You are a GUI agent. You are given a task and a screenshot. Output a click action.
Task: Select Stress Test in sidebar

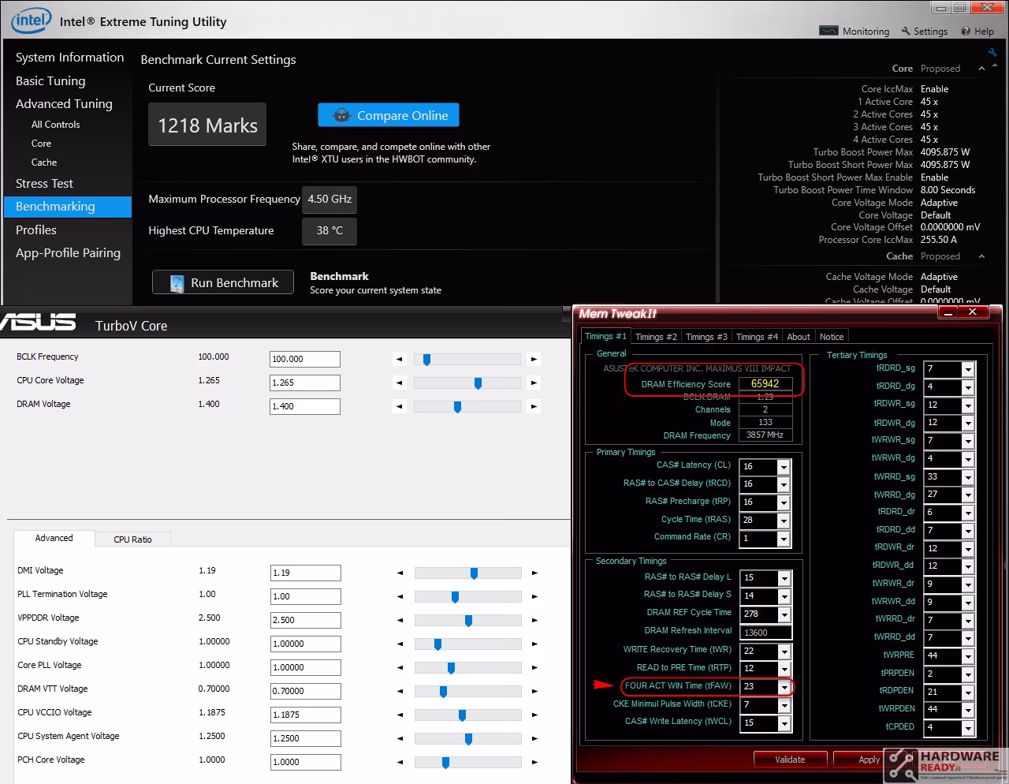pyautogui.click(x=44, y=183)
